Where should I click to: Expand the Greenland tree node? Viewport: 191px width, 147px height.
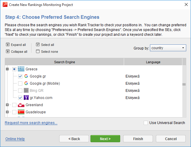tap(8, 105)
